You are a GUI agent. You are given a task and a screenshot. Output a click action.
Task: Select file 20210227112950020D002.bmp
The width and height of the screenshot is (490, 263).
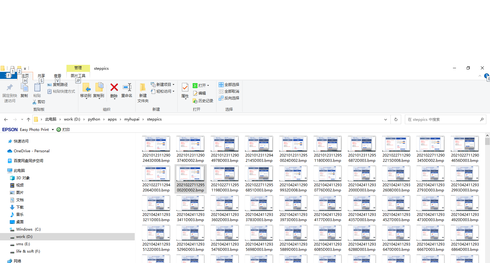point(190,179)
